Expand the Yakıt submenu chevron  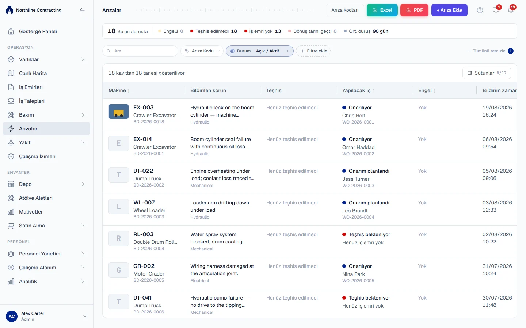(x=83, y=142)
